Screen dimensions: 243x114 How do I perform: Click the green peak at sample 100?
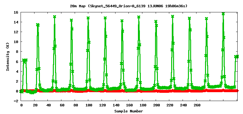(x=88, y=18)
